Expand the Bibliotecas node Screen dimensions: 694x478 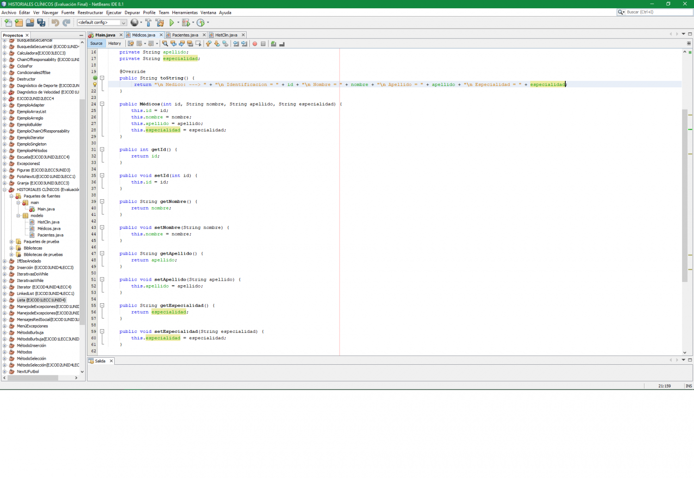[x=12, y=248]
